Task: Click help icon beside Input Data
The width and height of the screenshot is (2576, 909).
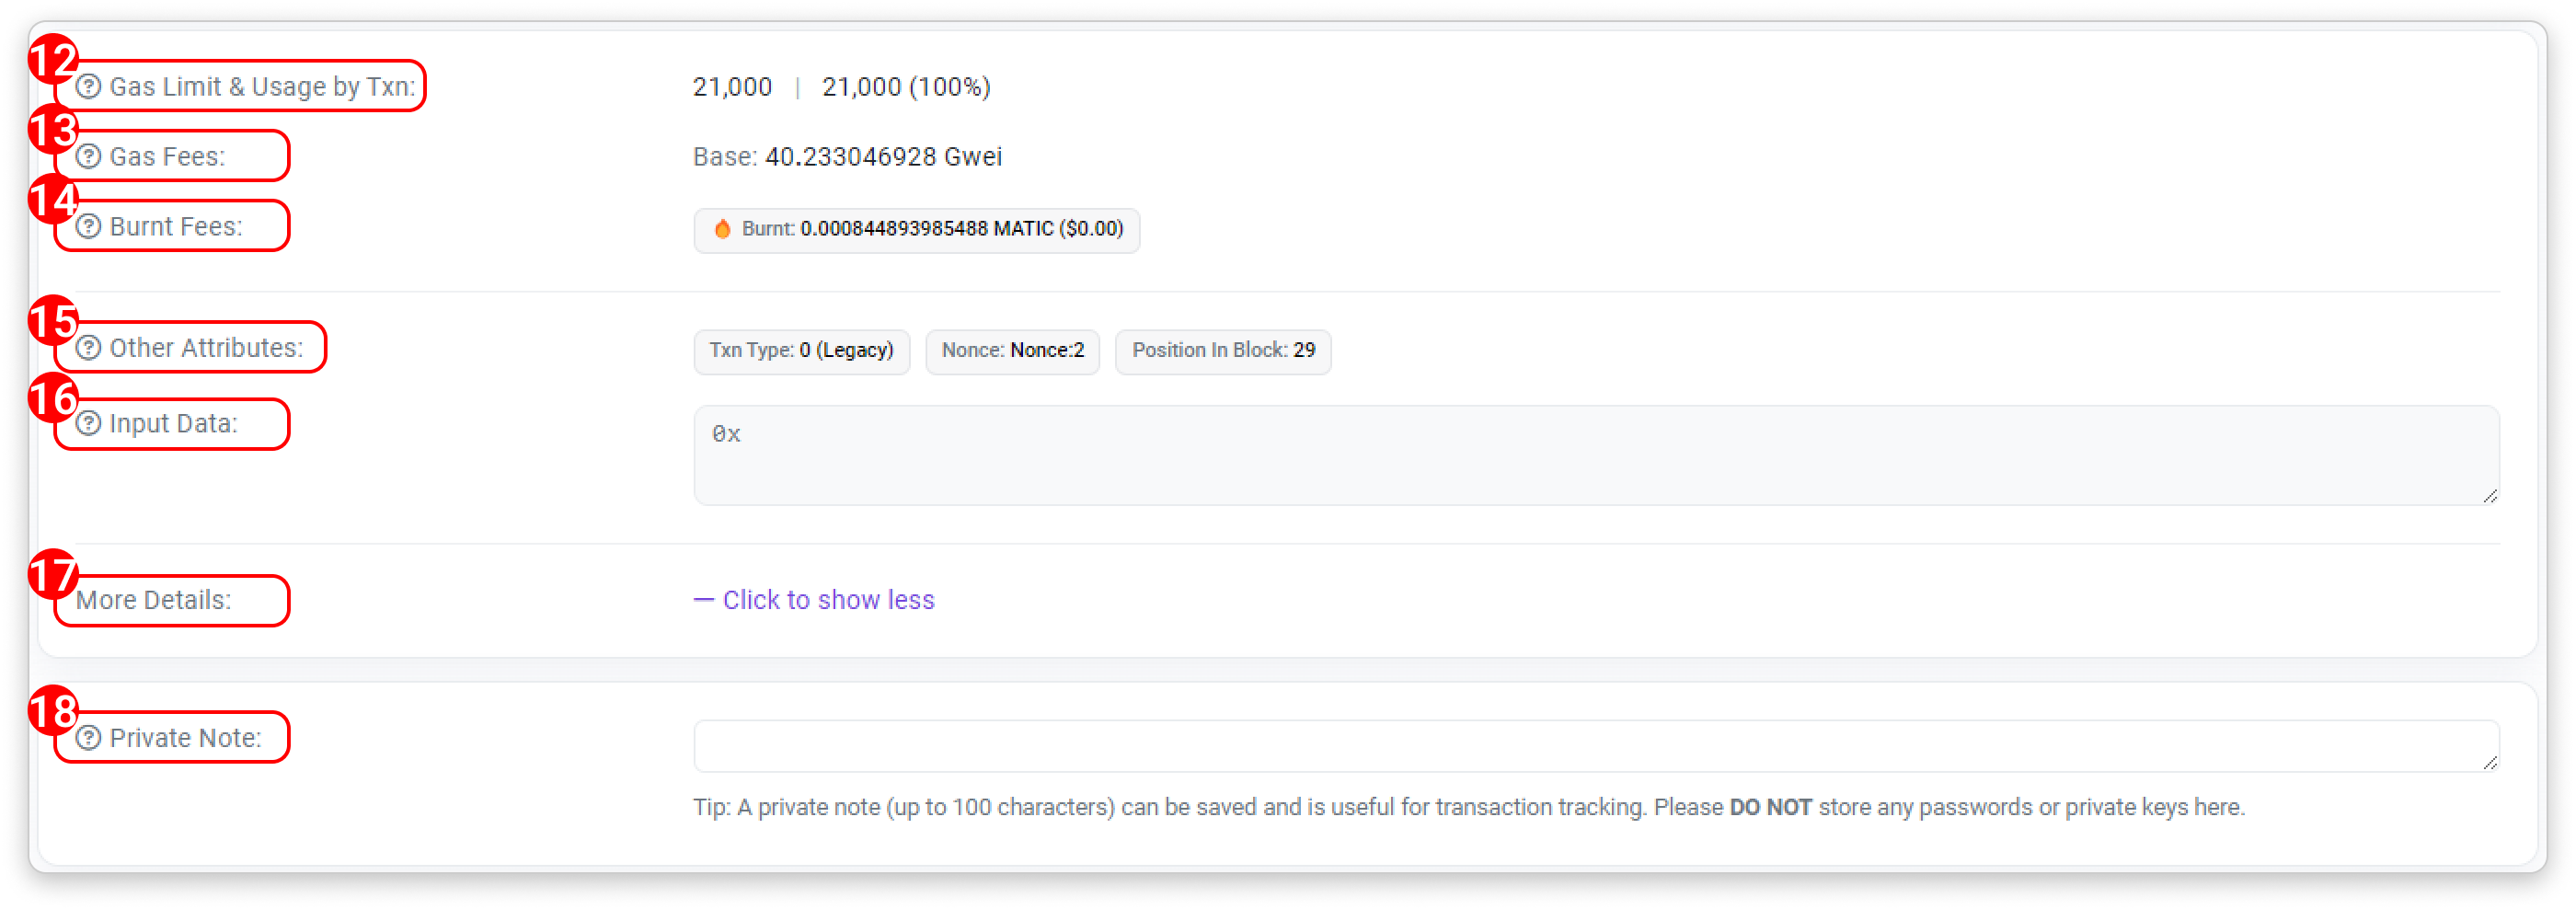Action: click(x=89, y=424)
